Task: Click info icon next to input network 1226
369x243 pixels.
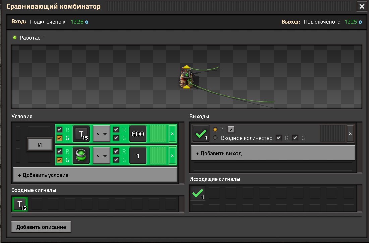Action: pyautogui.click(x=87, y=22)
